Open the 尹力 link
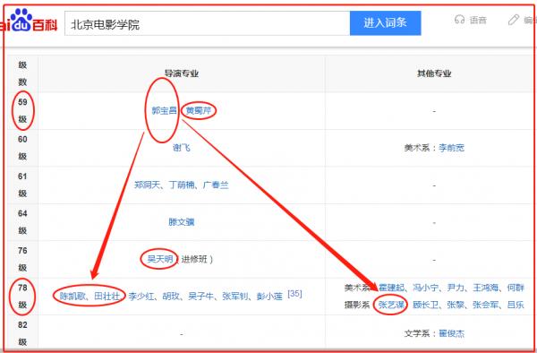Screen dimensions: 537x353 click(x=456, y=288)
